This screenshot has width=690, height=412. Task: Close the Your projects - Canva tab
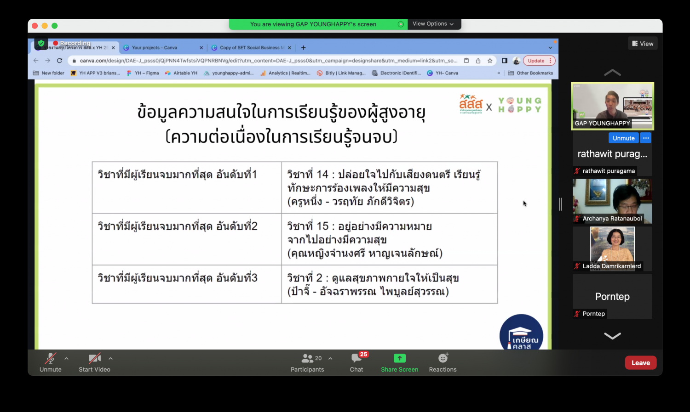(x=201, y=48)
